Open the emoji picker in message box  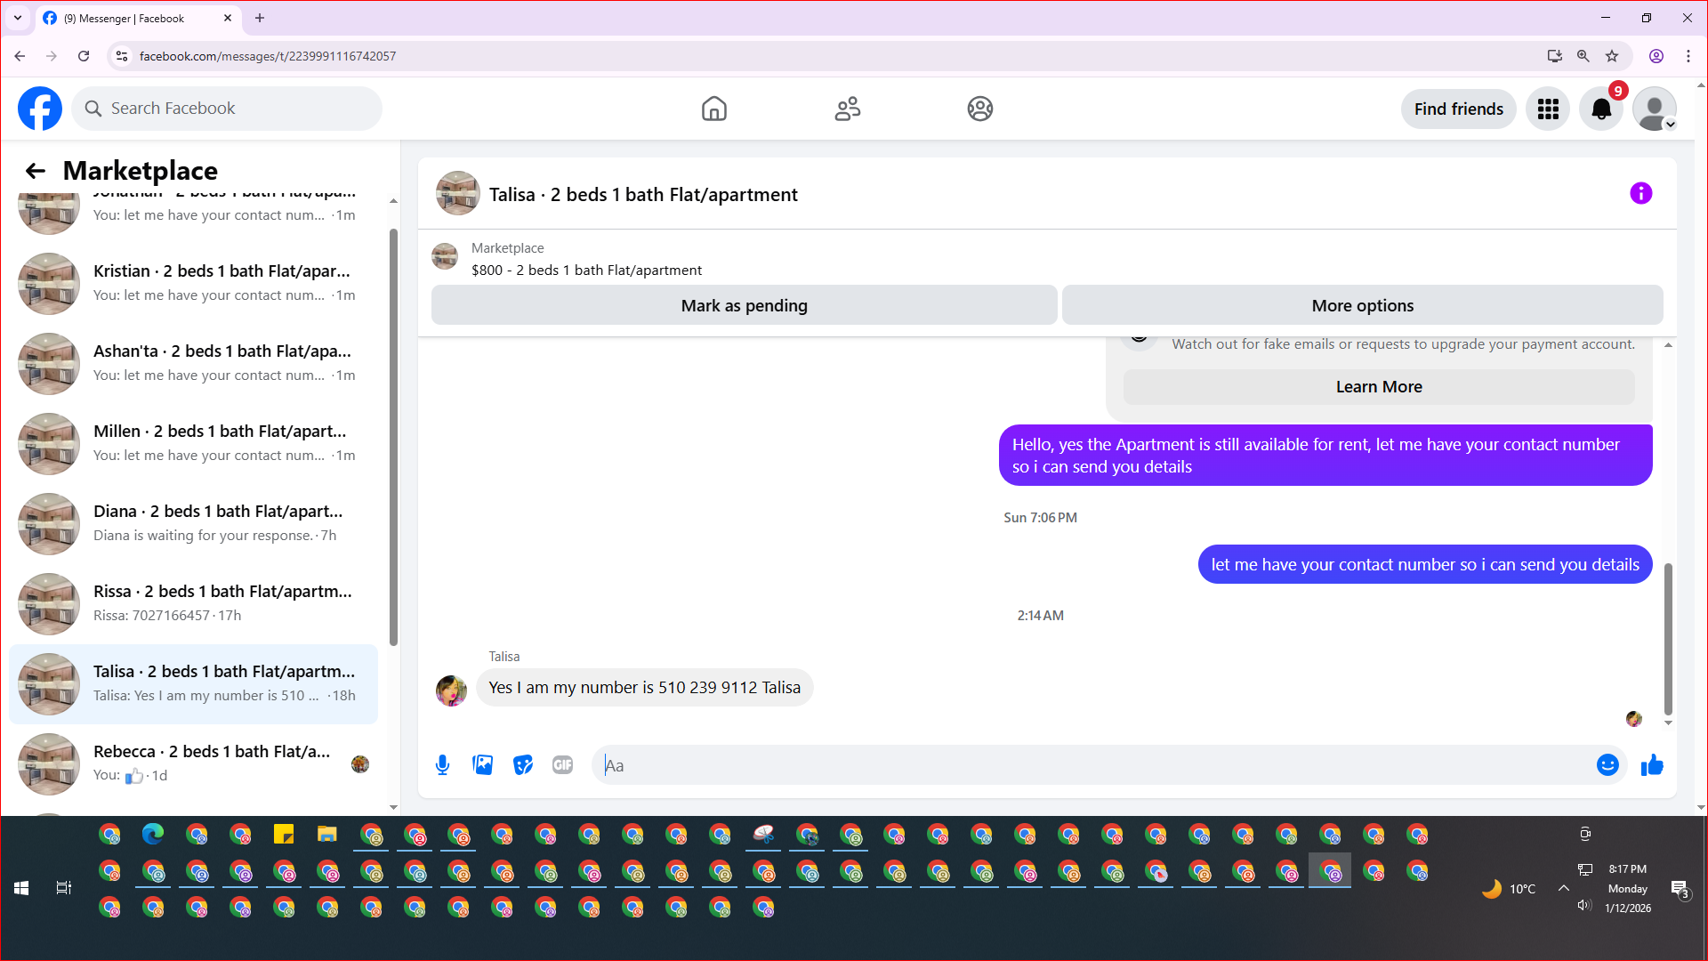coord(1607,765)
